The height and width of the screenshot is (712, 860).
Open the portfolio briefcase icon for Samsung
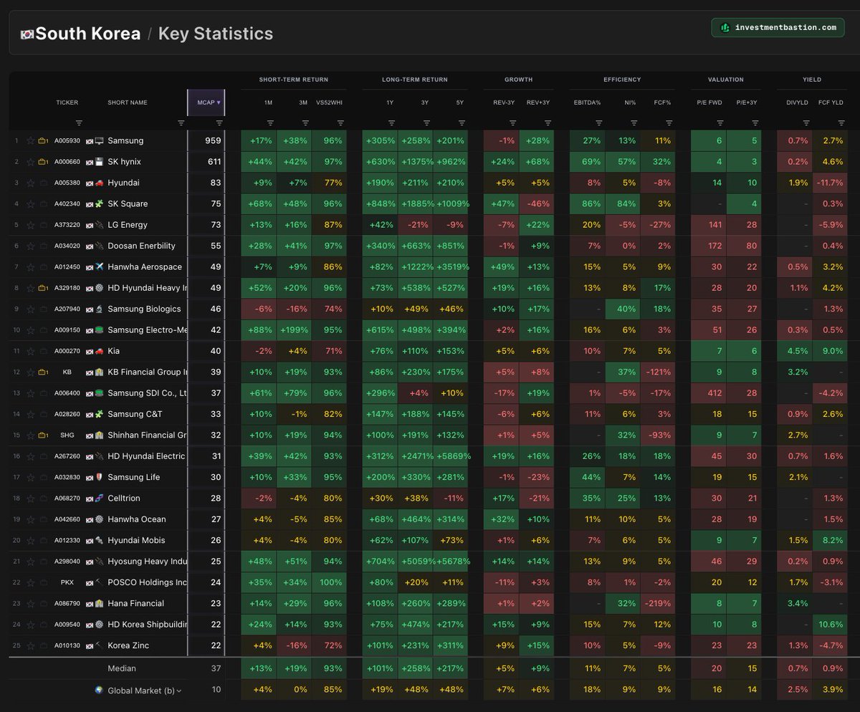point(42,141)
